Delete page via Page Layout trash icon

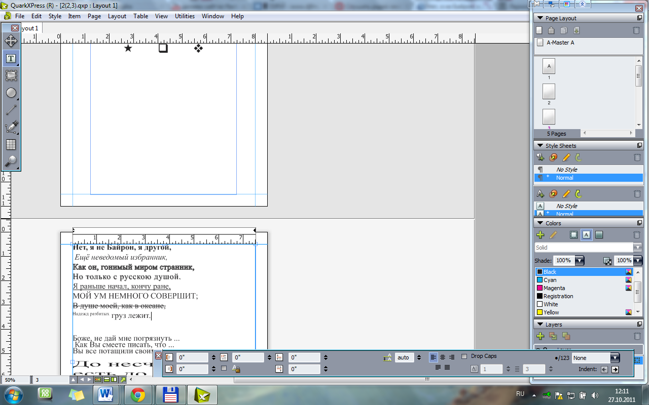pyautogui.click(x=636, y=30)
